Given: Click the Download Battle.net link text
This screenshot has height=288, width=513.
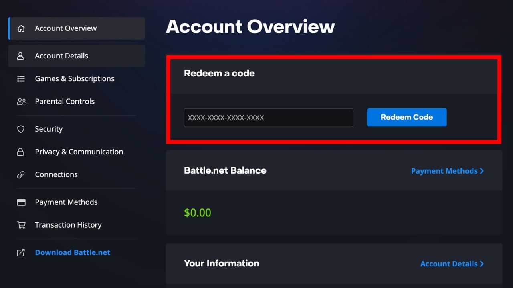Looking at the screenshot, I should point(73,253).
